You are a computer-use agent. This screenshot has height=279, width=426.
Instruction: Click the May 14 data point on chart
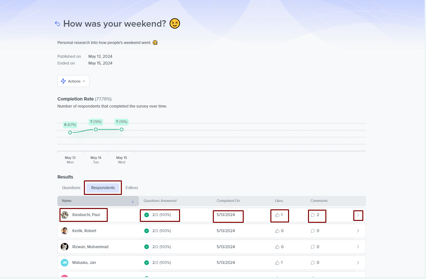(96, 129)
